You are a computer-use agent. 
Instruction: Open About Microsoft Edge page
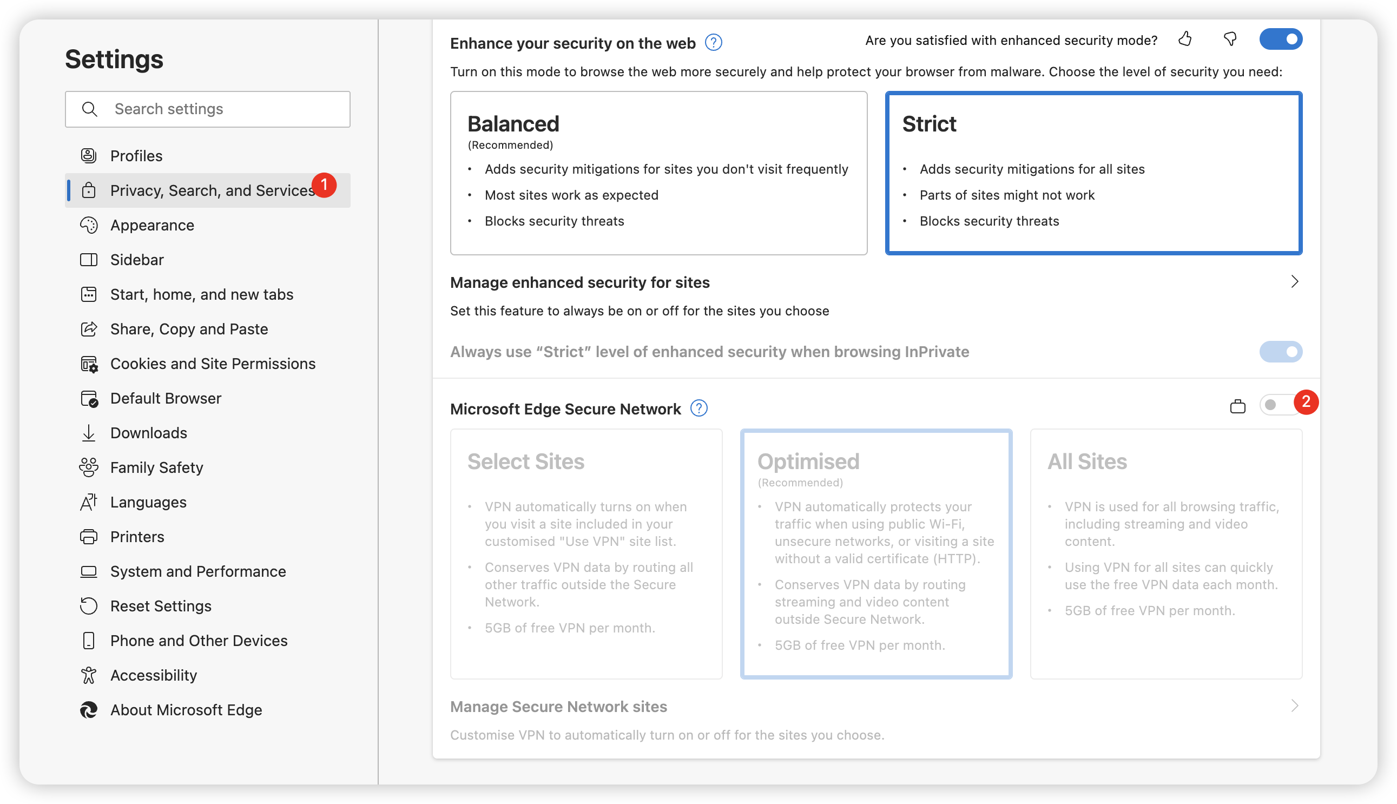click(208, 710)
